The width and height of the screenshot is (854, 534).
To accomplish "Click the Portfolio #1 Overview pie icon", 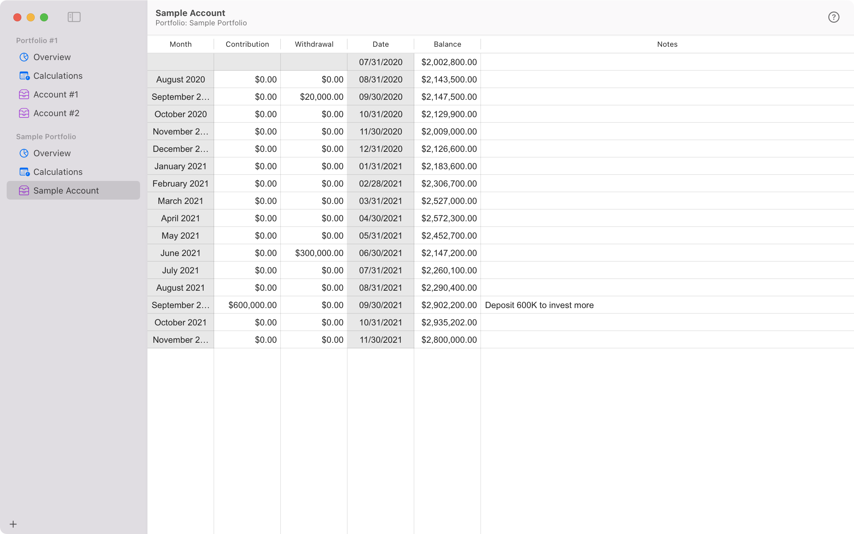I will pos(24,57).
